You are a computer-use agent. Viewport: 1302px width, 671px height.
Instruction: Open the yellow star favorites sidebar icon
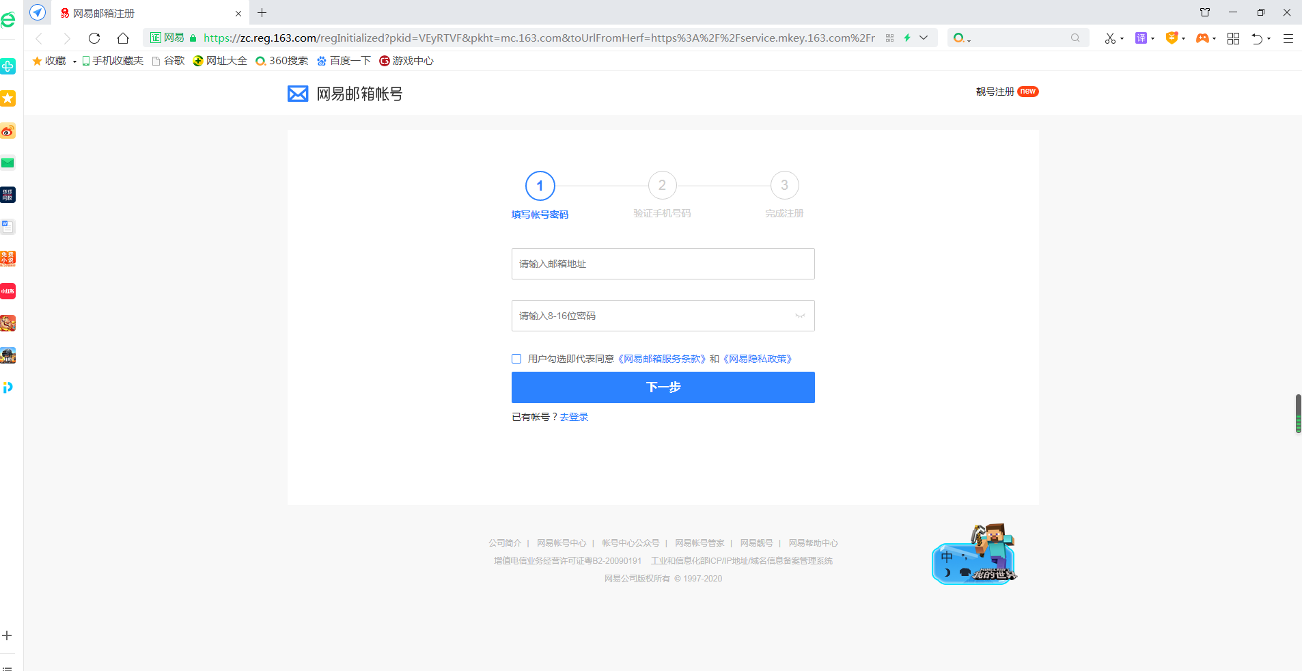tap(8, 98)
